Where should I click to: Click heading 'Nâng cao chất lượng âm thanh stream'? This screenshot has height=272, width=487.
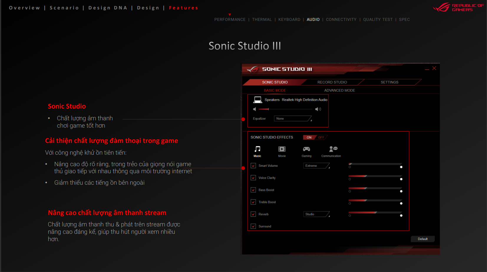(x=107, y=213)
